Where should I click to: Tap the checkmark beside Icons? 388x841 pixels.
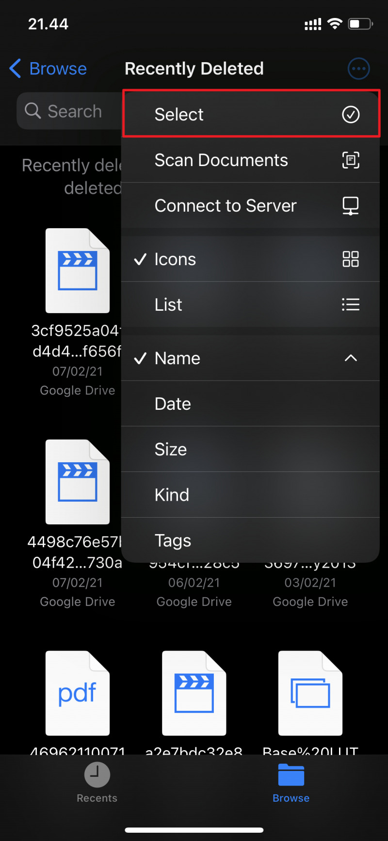(140, 259)
